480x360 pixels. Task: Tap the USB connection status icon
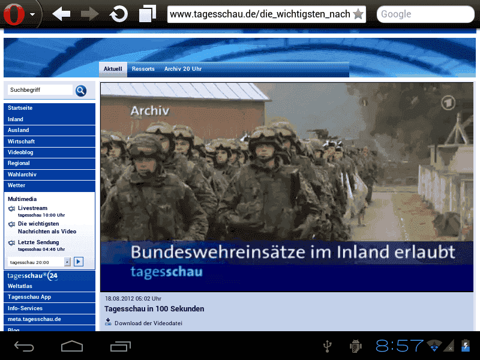[x=328, y=346]
